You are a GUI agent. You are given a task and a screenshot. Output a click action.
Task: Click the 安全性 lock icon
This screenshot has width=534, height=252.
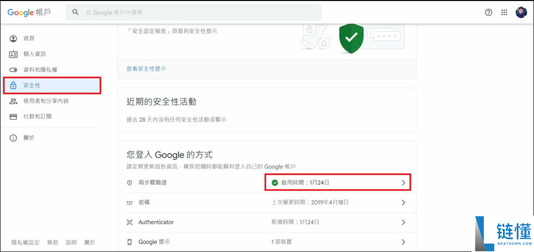click(x=14, y=85)
